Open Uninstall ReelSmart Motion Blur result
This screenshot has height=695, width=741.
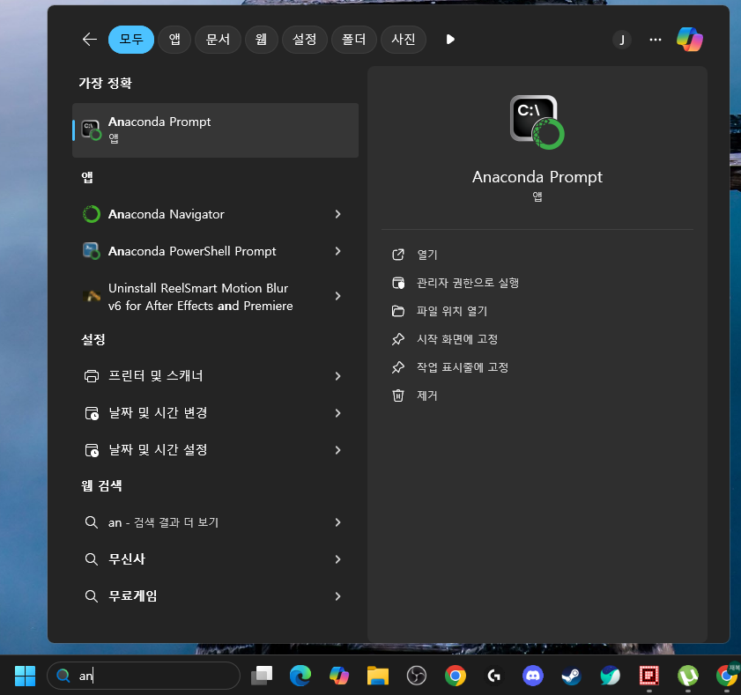point(204,296)
